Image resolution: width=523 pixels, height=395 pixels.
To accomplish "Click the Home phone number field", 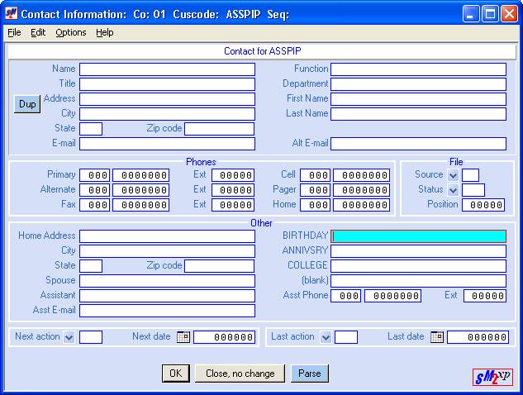I will [x=362, y=205].
